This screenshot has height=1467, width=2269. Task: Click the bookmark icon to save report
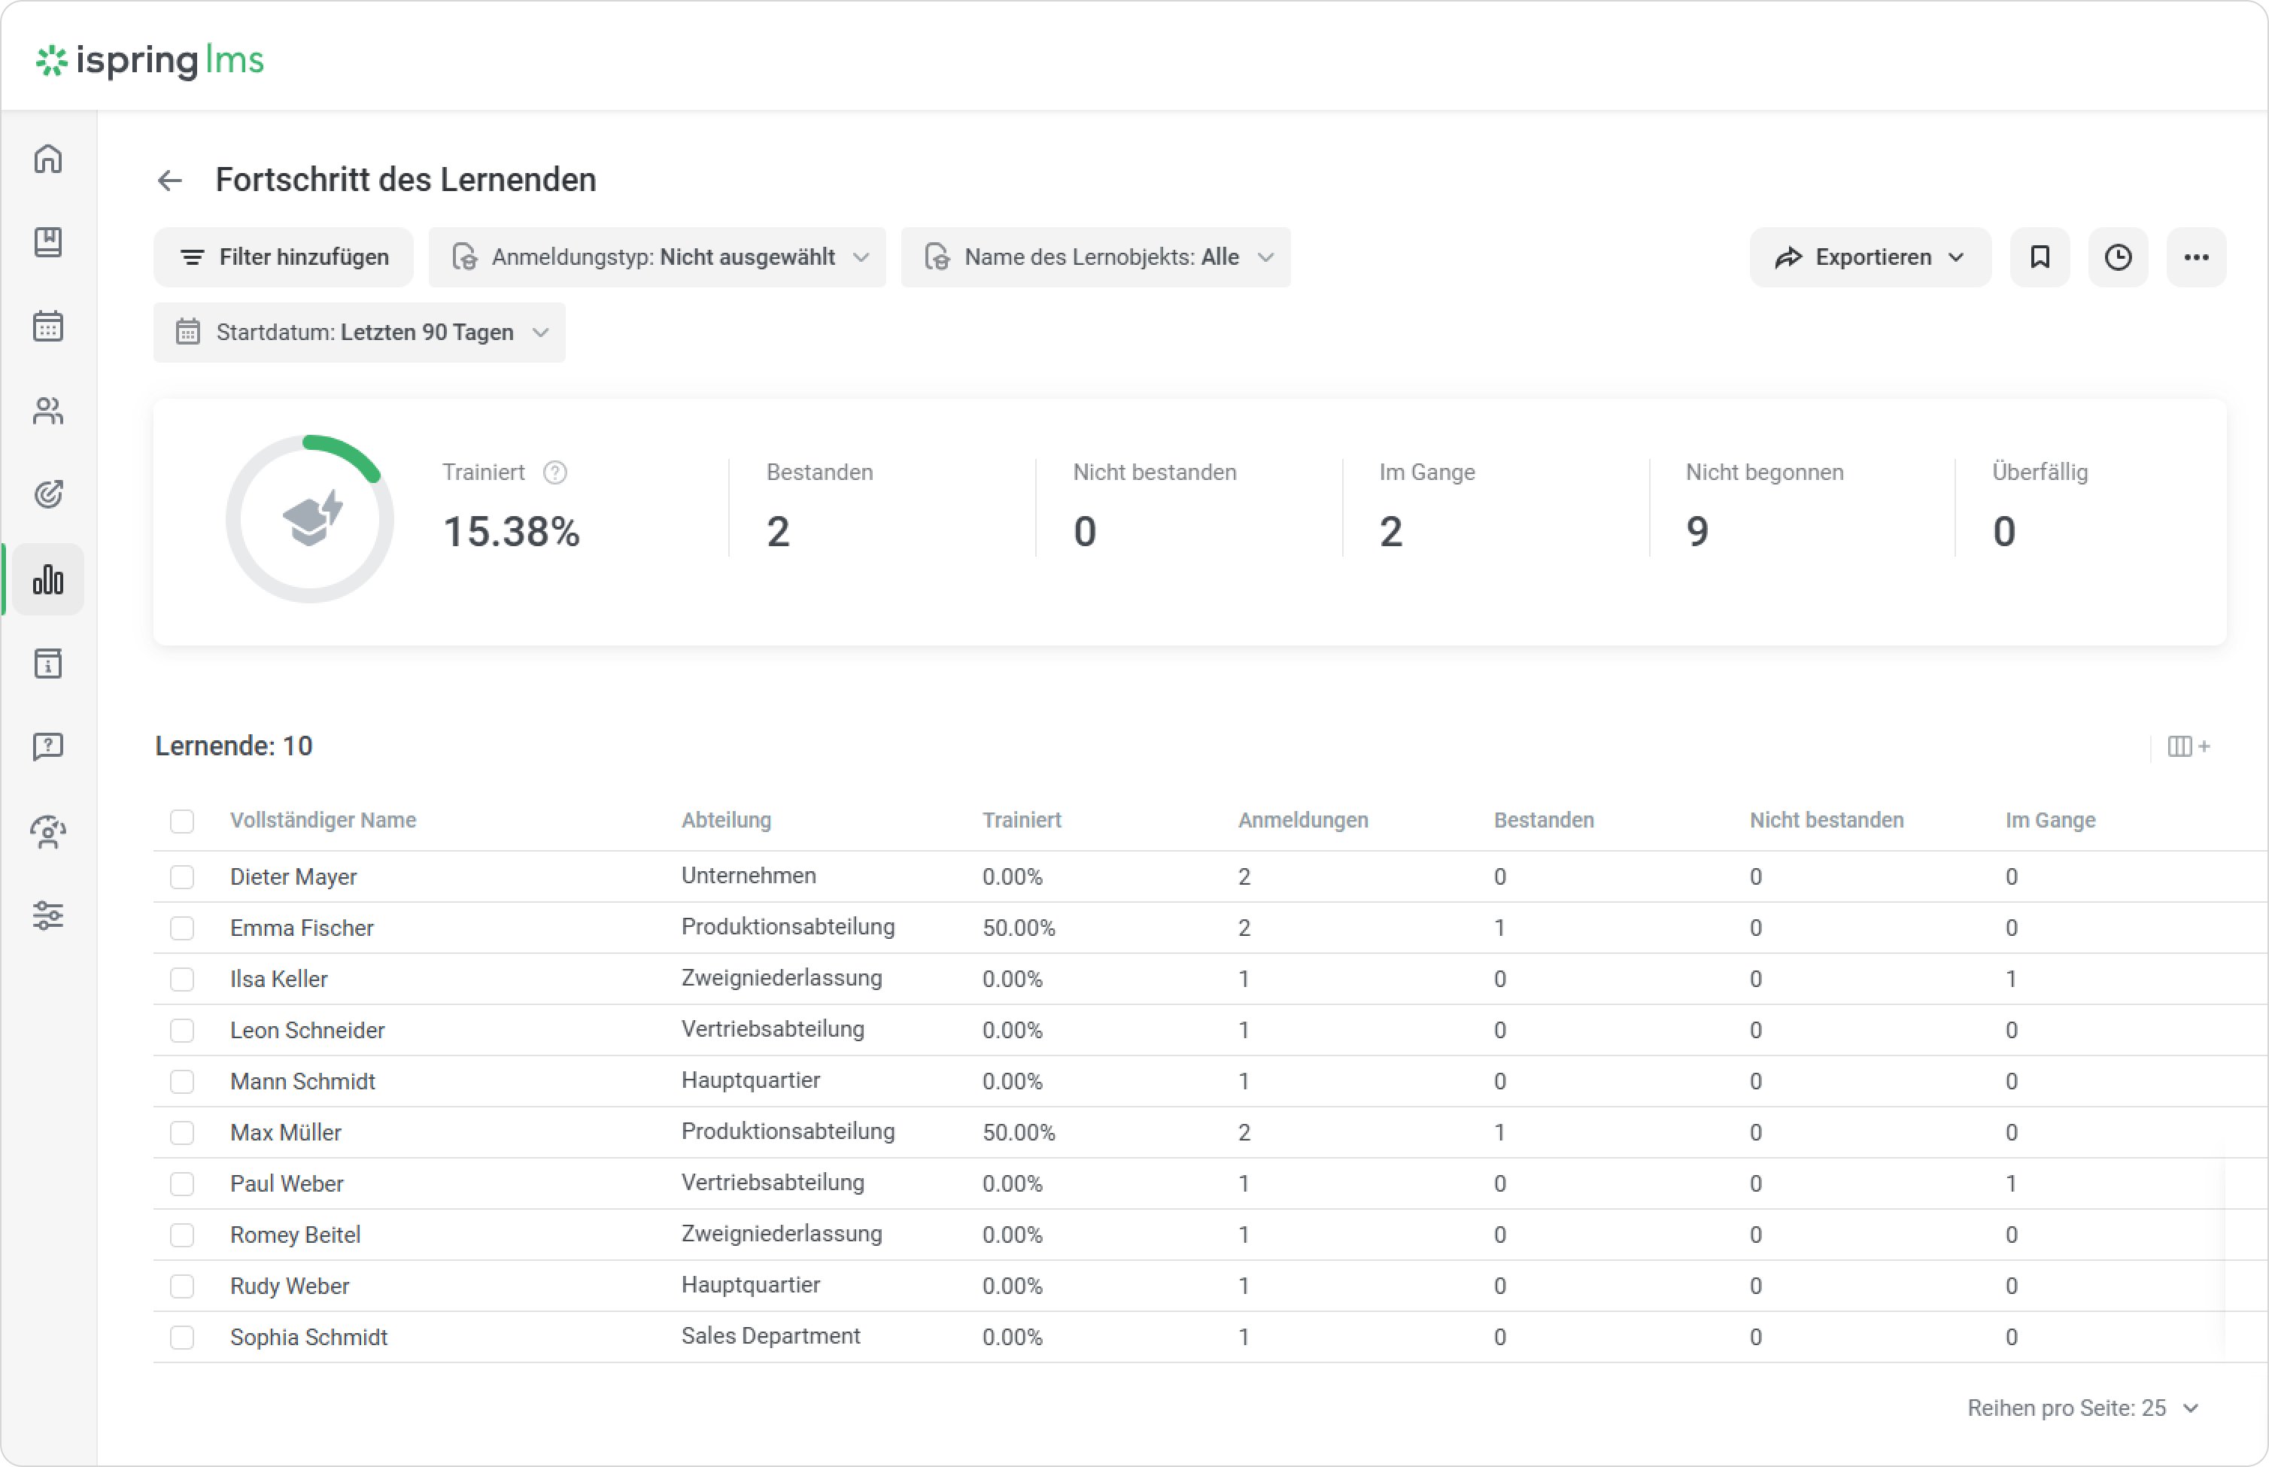tap(2040, 257)
